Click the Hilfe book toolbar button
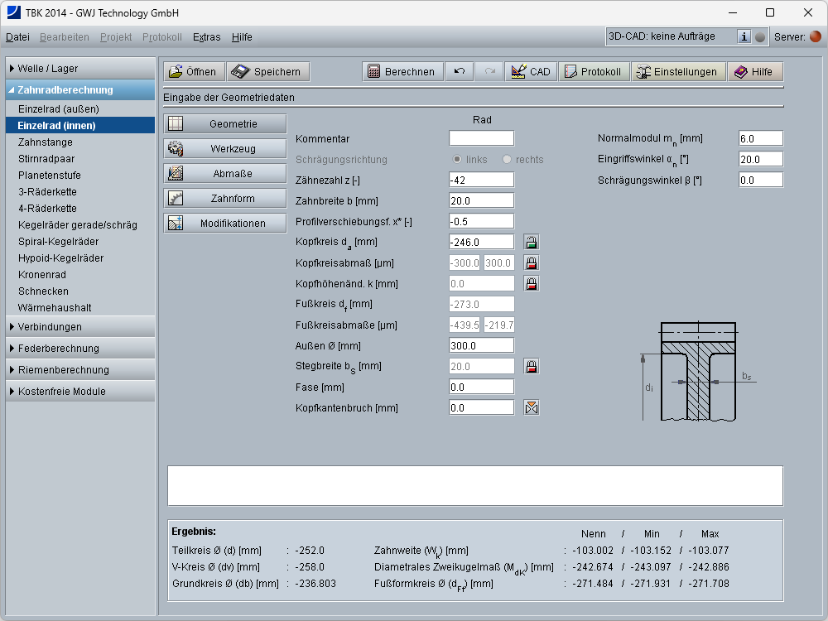 point(754,72)
